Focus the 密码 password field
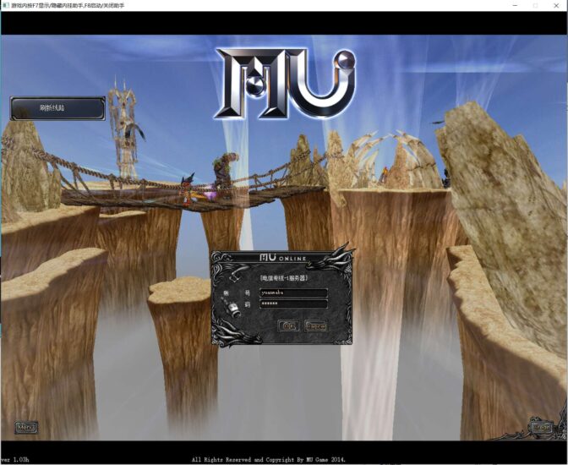The height and width of the screenshot is (465, 568). (x=294, y=304)
